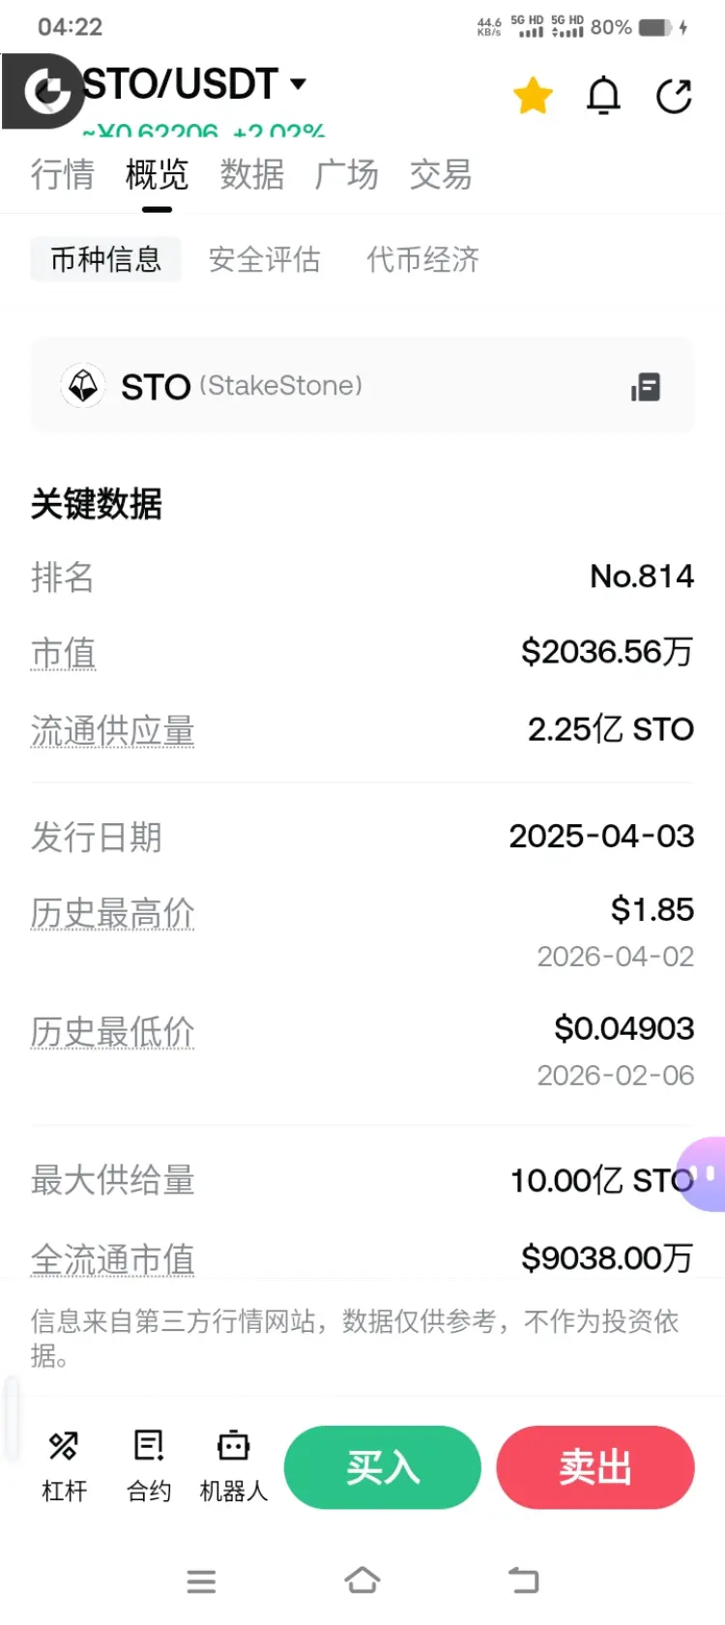This screenshot has height=1625, width=725.
Task: Switch to the 行情 tab
Action: pyautogui.click(x=63, y=174)
